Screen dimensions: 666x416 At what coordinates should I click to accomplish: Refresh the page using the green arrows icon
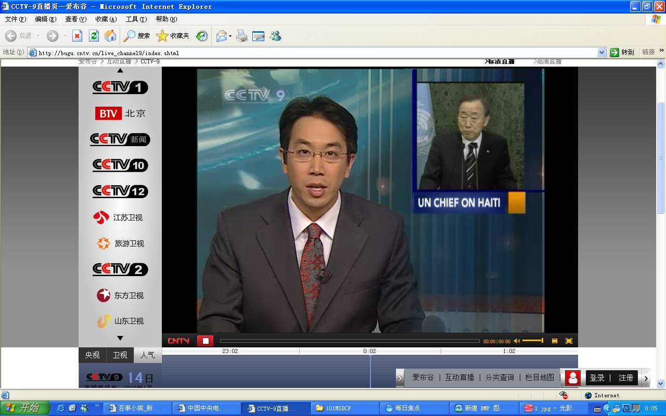pos(94,36)
